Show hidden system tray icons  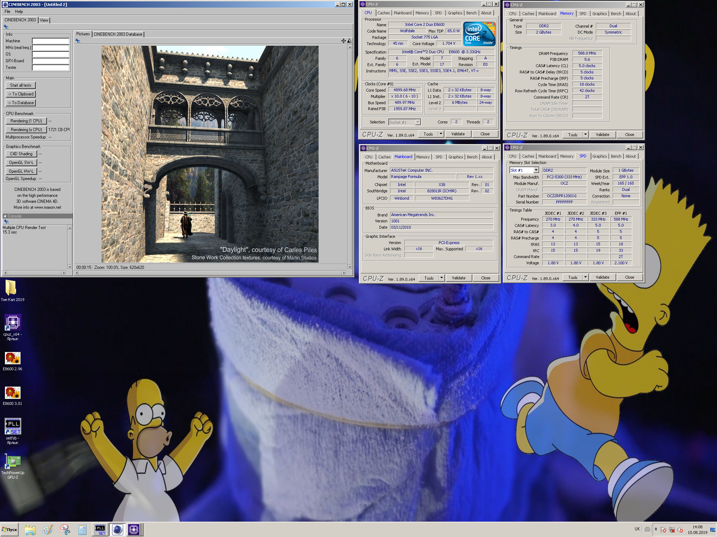pyautogui.click(x=656, y=529)
